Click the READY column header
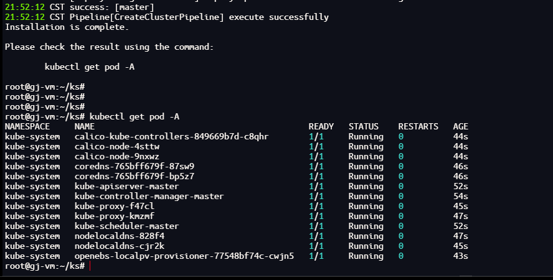 321,126
